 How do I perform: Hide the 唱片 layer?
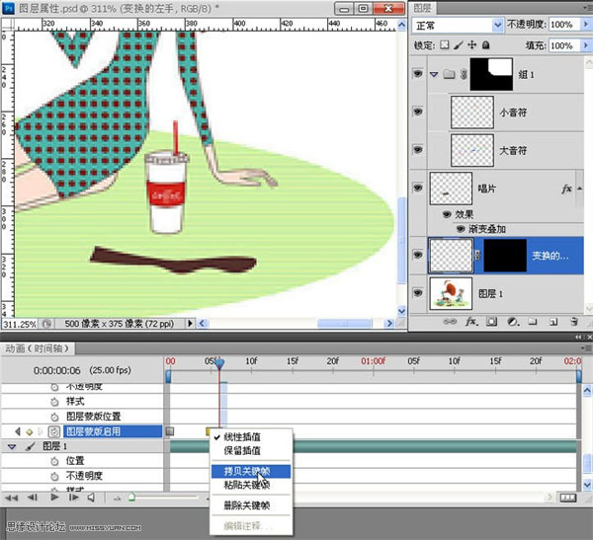click(417, 187)
